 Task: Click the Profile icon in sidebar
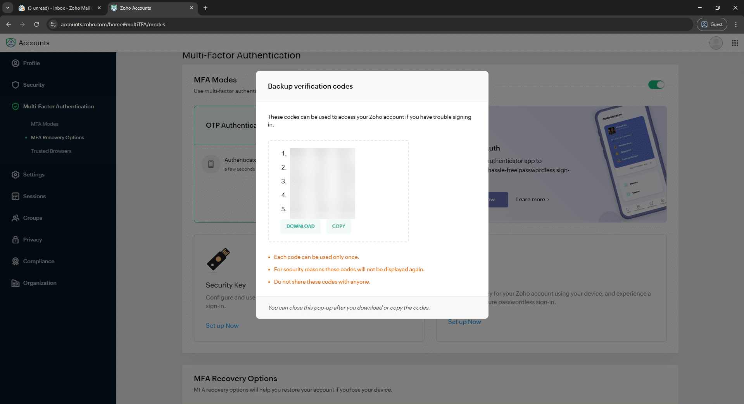pyautogui.click(x=16, y=63)
